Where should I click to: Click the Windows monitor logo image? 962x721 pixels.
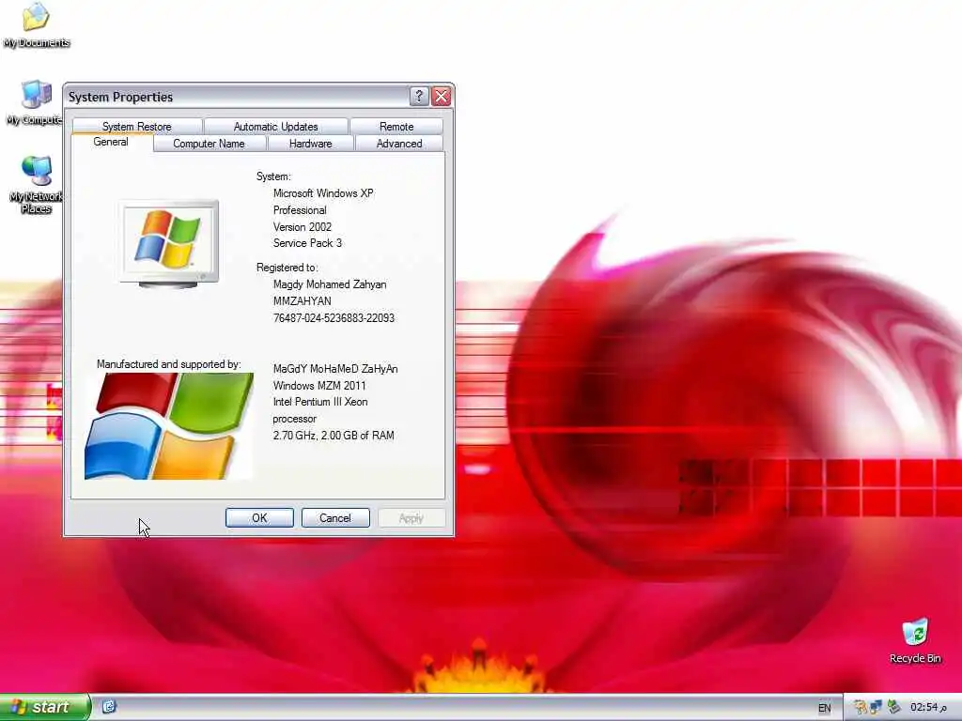click(169, 244)
